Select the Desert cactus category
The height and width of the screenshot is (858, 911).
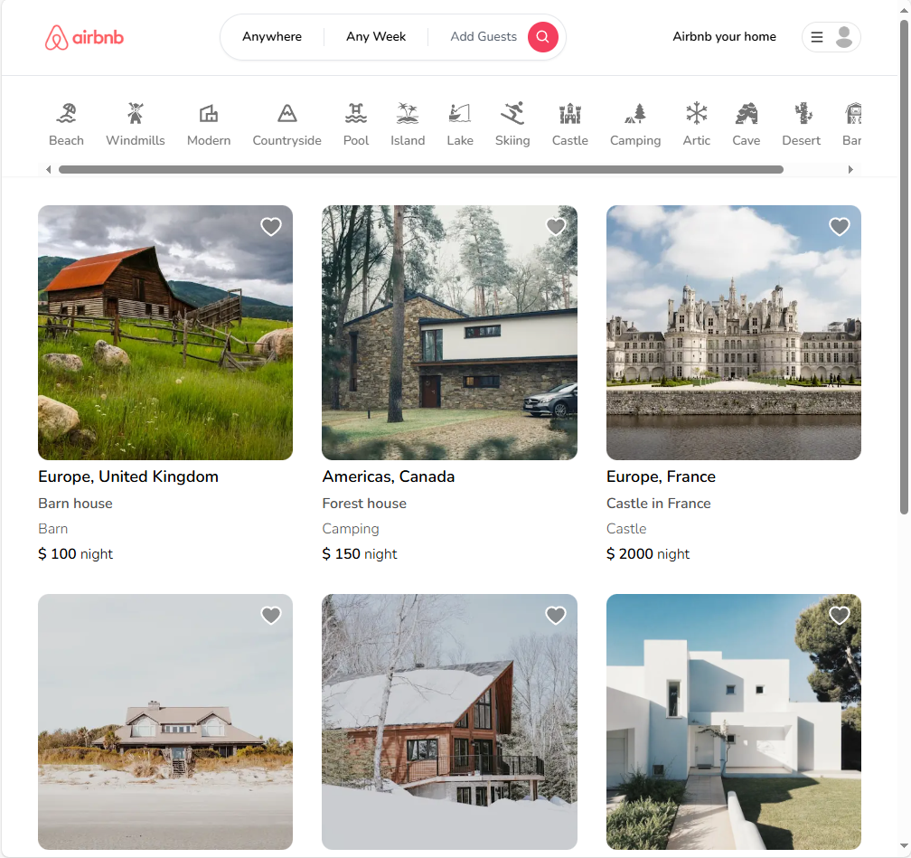point(802,114)
